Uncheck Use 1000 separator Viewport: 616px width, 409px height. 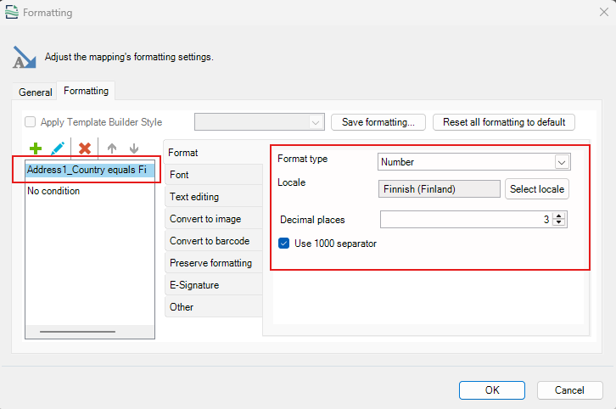click(x=283, y=244)
